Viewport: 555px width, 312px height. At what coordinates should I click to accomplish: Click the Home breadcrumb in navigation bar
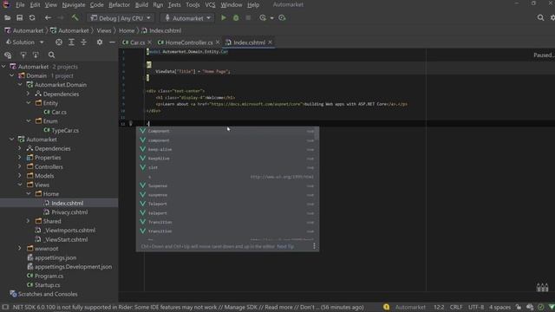(127, 30)
